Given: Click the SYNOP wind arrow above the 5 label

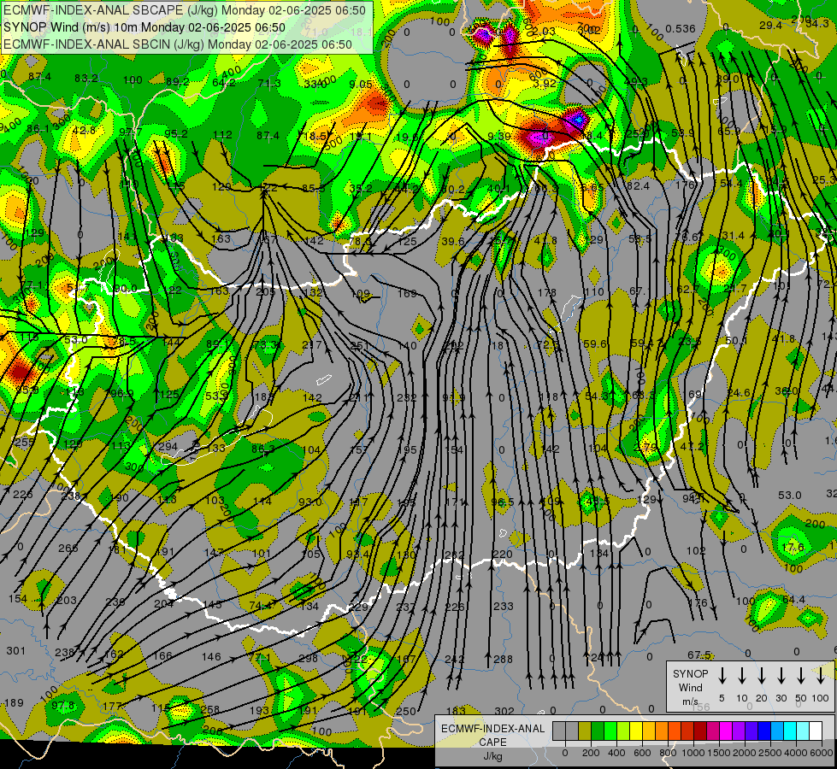Looking at the screenshot, I should coord(722,676).
